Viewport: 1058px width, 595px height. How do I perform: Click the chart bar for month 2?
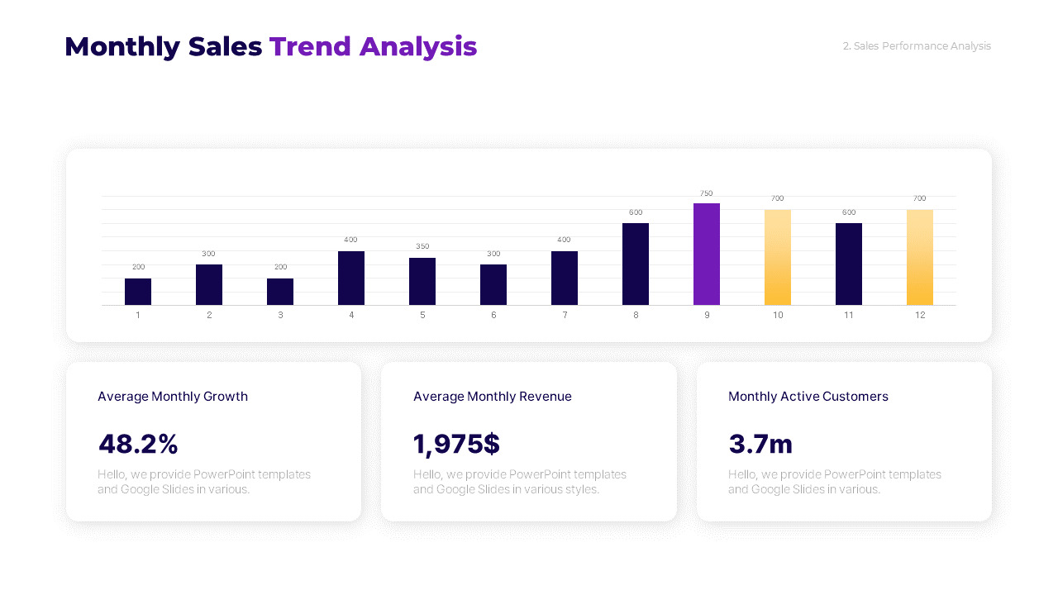(209, 285)
